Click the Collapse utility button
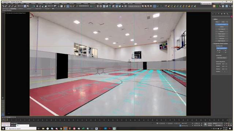This screenshot has width=234, height=131. point(222,27)
